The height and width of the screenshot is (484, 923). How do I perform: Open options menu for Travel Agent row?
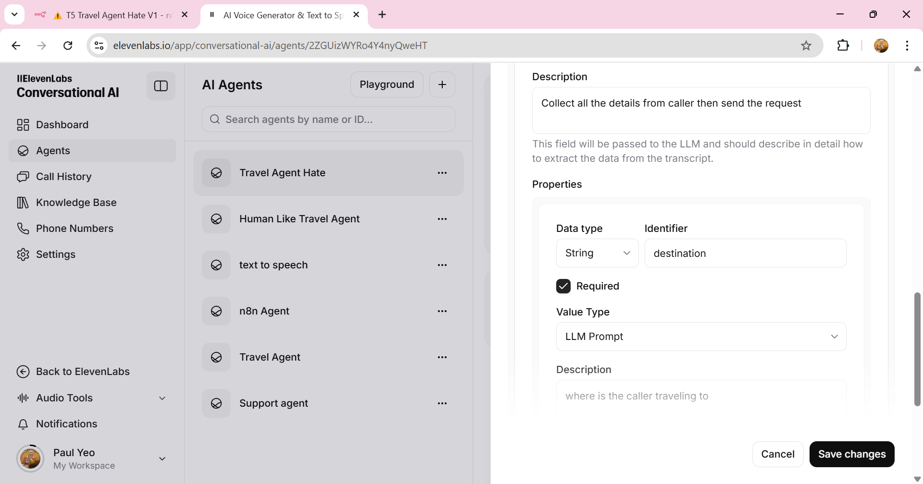pos(442,357)
